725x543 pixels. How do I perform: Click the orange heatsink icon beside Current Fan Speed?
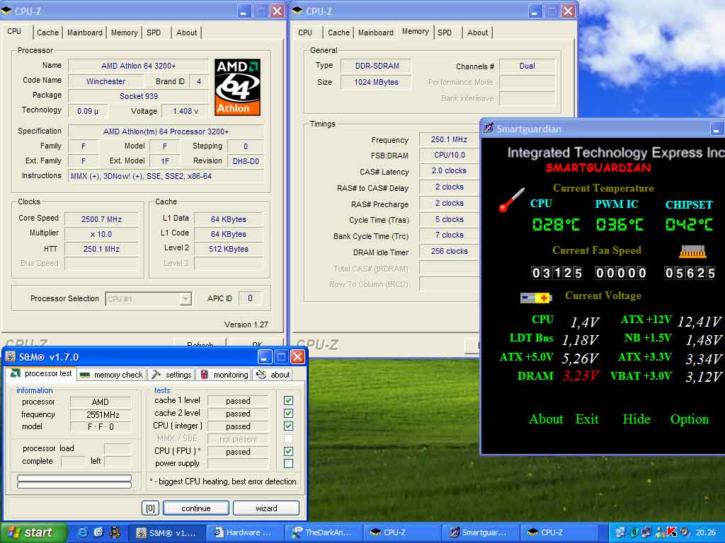[x=692, y=251]
